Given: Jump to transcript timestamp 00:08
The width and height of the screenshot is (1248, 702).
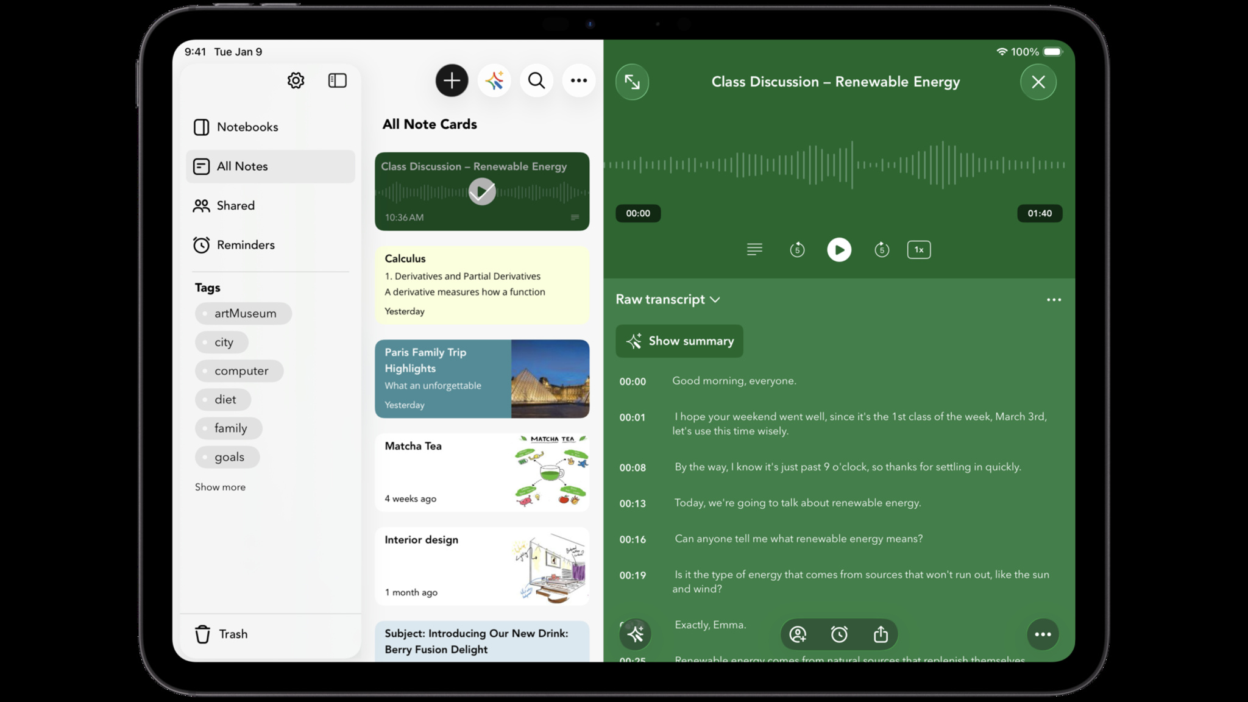Looking at the screenshot, I should pos(633,467).
